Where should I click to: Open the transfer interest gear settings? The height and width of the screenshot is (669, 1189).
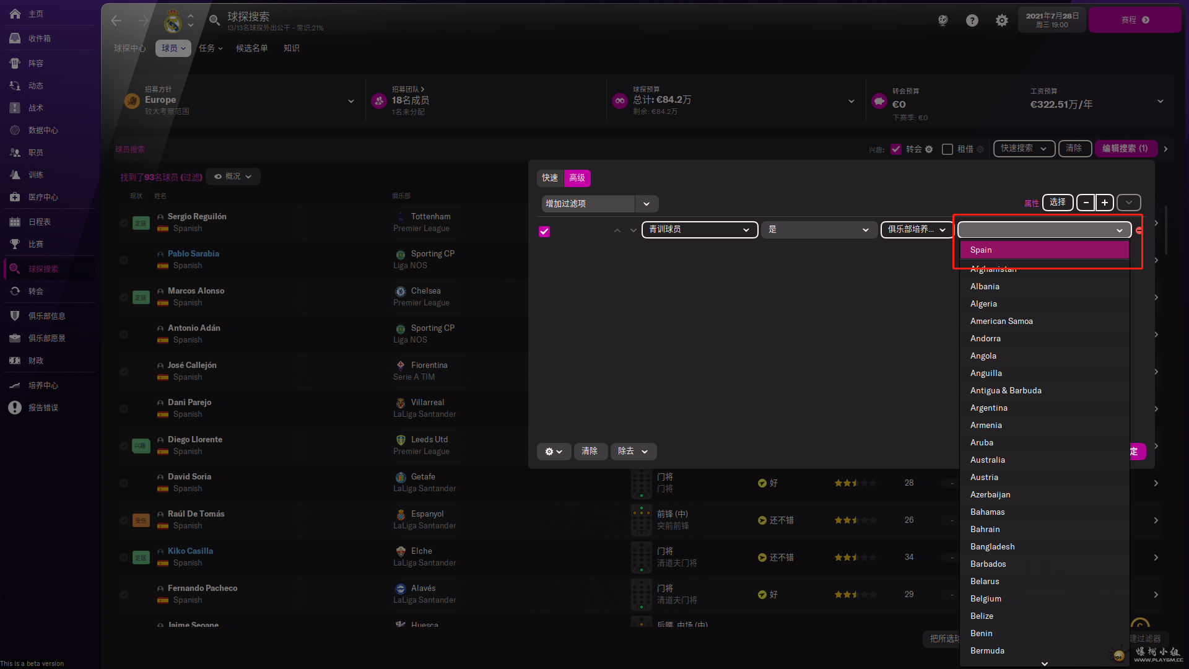pyautogui.click(x=929, y=149)
